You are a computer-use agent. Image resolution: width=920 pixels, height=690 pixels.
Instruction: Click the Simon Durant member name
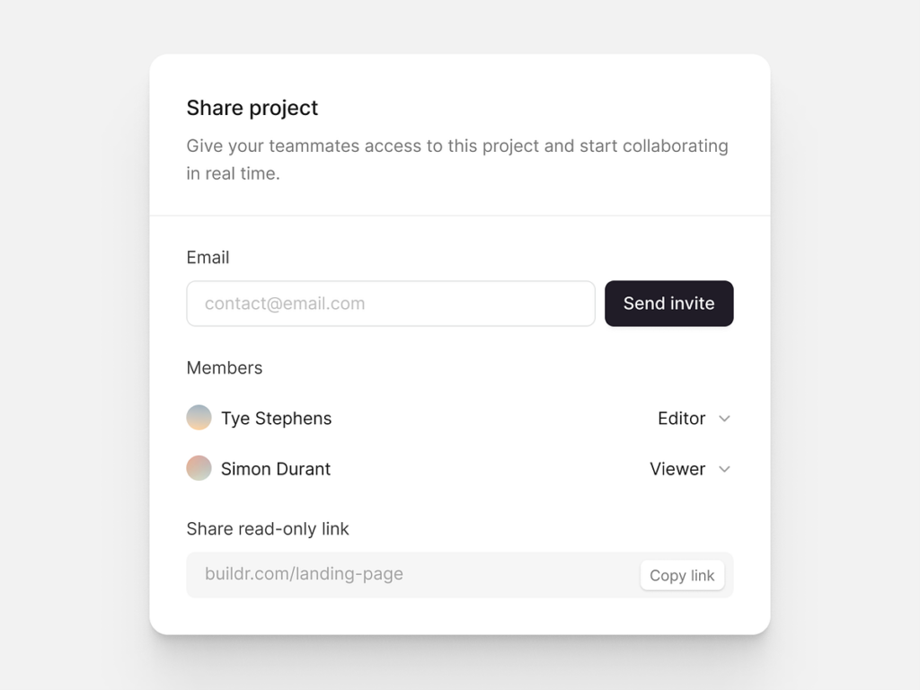[275, 469]
